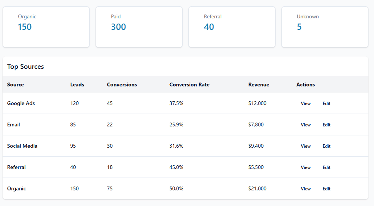374x206 pixels.
Task: Click the Source column header
Action: pos(16,84)
